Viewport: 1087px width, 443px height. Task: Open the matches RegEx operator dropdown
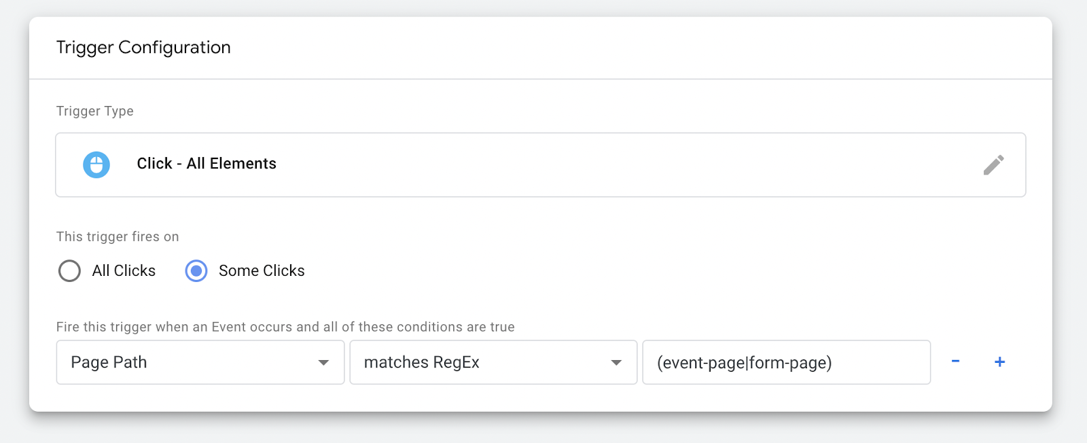[493, 362]
